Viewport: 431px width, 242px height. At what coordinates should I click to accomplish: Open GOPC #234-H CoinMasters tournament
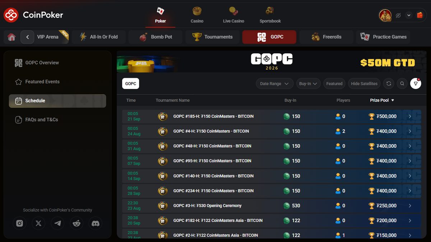pos(272,191)
